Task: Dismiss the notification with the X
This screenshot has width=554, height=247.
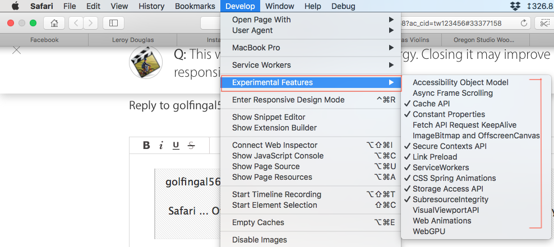Action: click(17, 50)
